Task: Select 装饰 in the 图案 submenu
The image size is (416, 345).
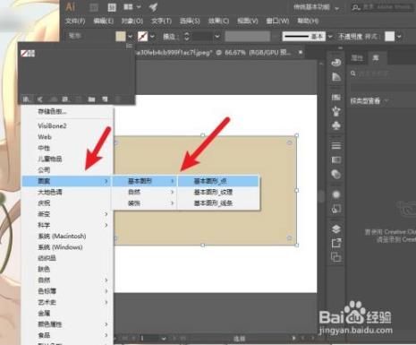Action: (145, 203)
